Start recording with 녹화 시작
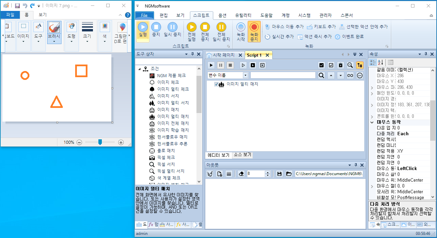This screenshot has height=238, width=437. tap(241, 31)
